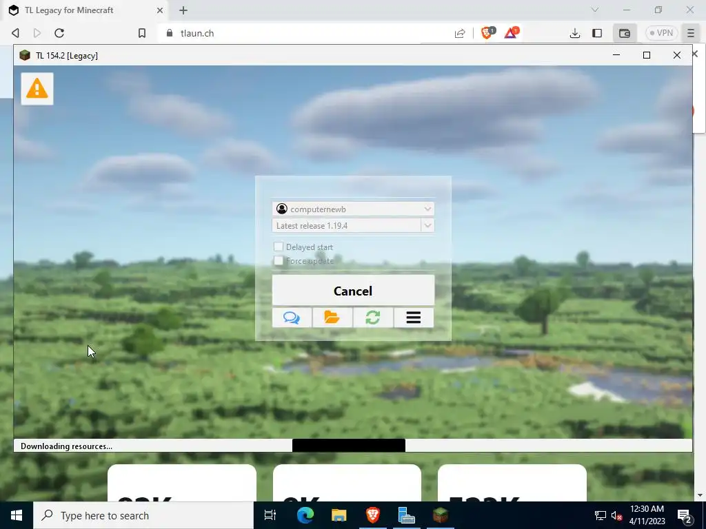Toggle the Delayed start checkbox
The width and height of the screenshot is (706, 529).
coord(279,247)
